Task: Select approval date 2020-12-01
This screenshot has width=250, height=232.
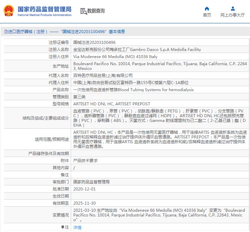Action: click(84, 189)
